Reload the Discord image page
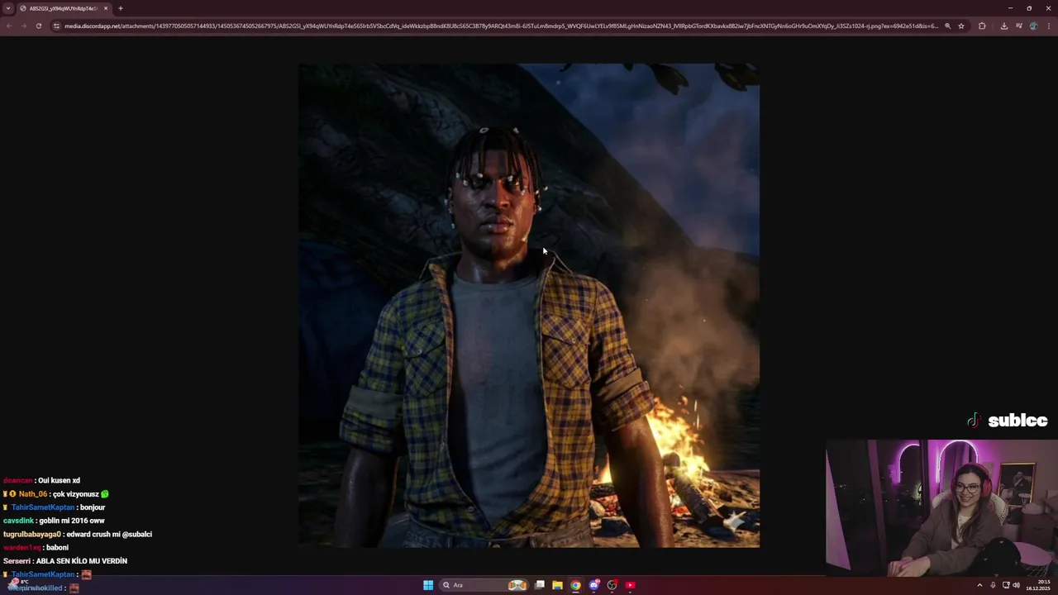The image size is (1058, 595). click(x=38, y=26)
